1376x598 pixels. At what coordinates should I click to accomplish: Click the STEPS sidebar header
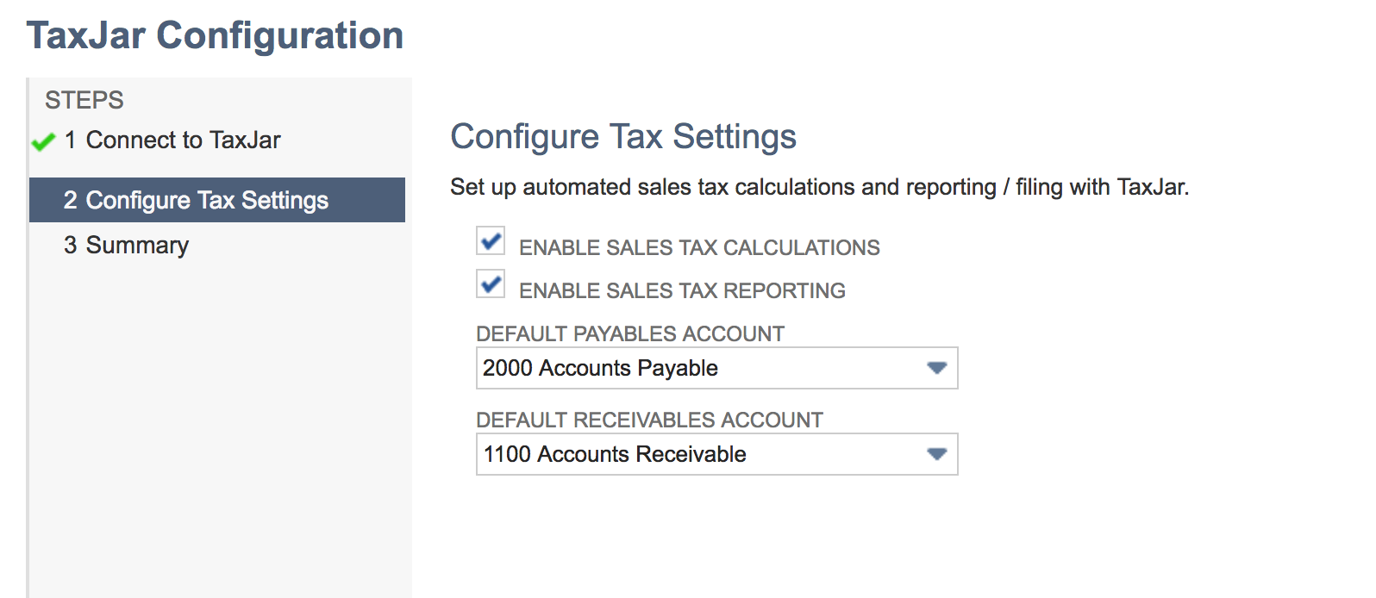click(84, 100)
